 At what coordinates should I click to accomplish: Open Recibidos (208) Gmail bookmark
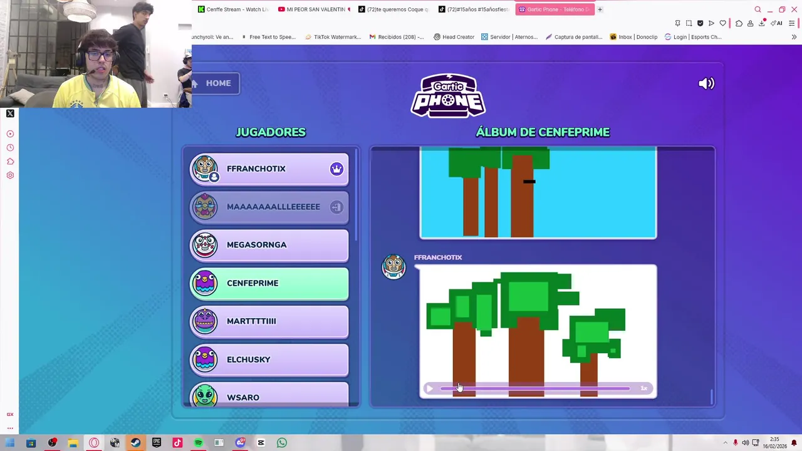(397, 37)
